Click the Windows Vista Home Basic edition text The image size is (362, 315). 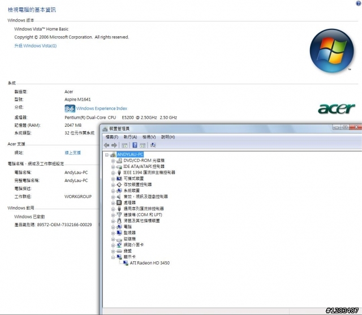coord(41,29)
